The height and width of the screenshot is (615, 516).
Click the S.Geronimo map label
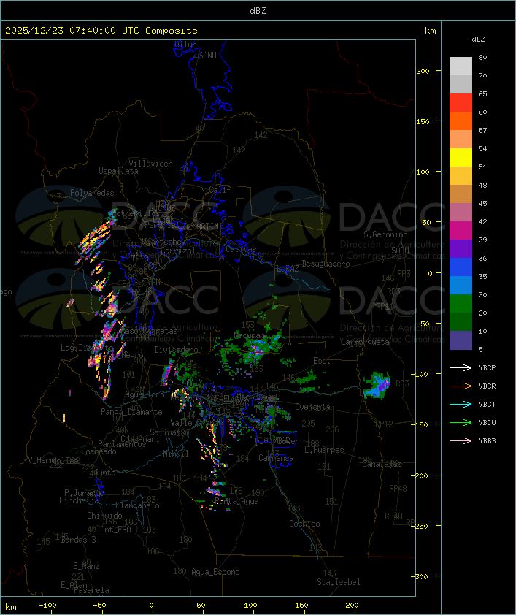pyautogui.click(x=385, y=234)
